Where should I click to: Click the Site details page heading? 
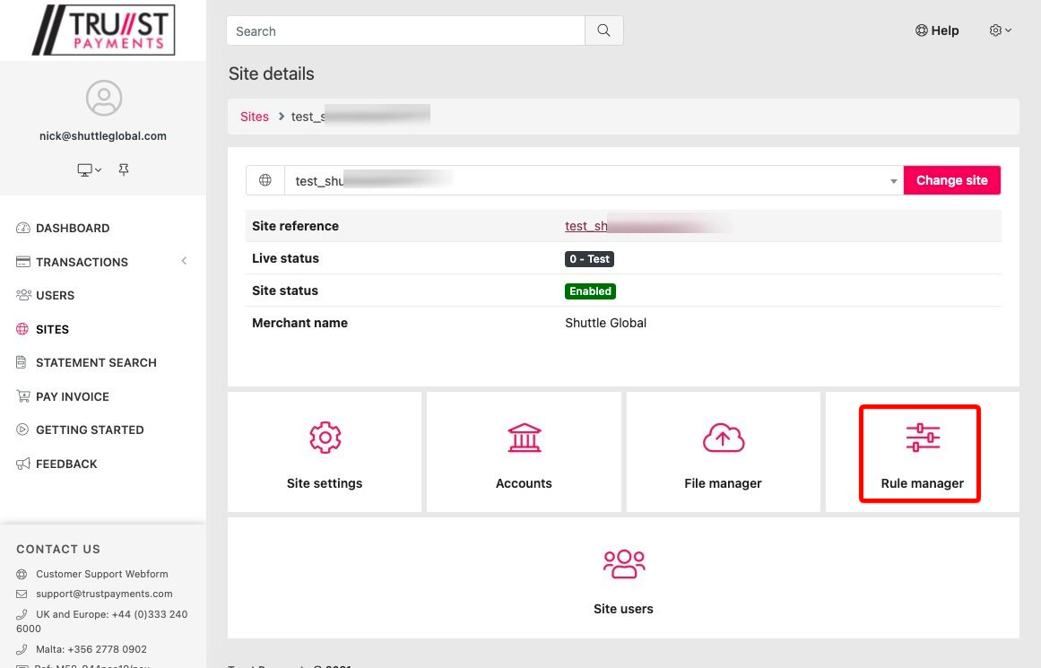coord(271,74)
